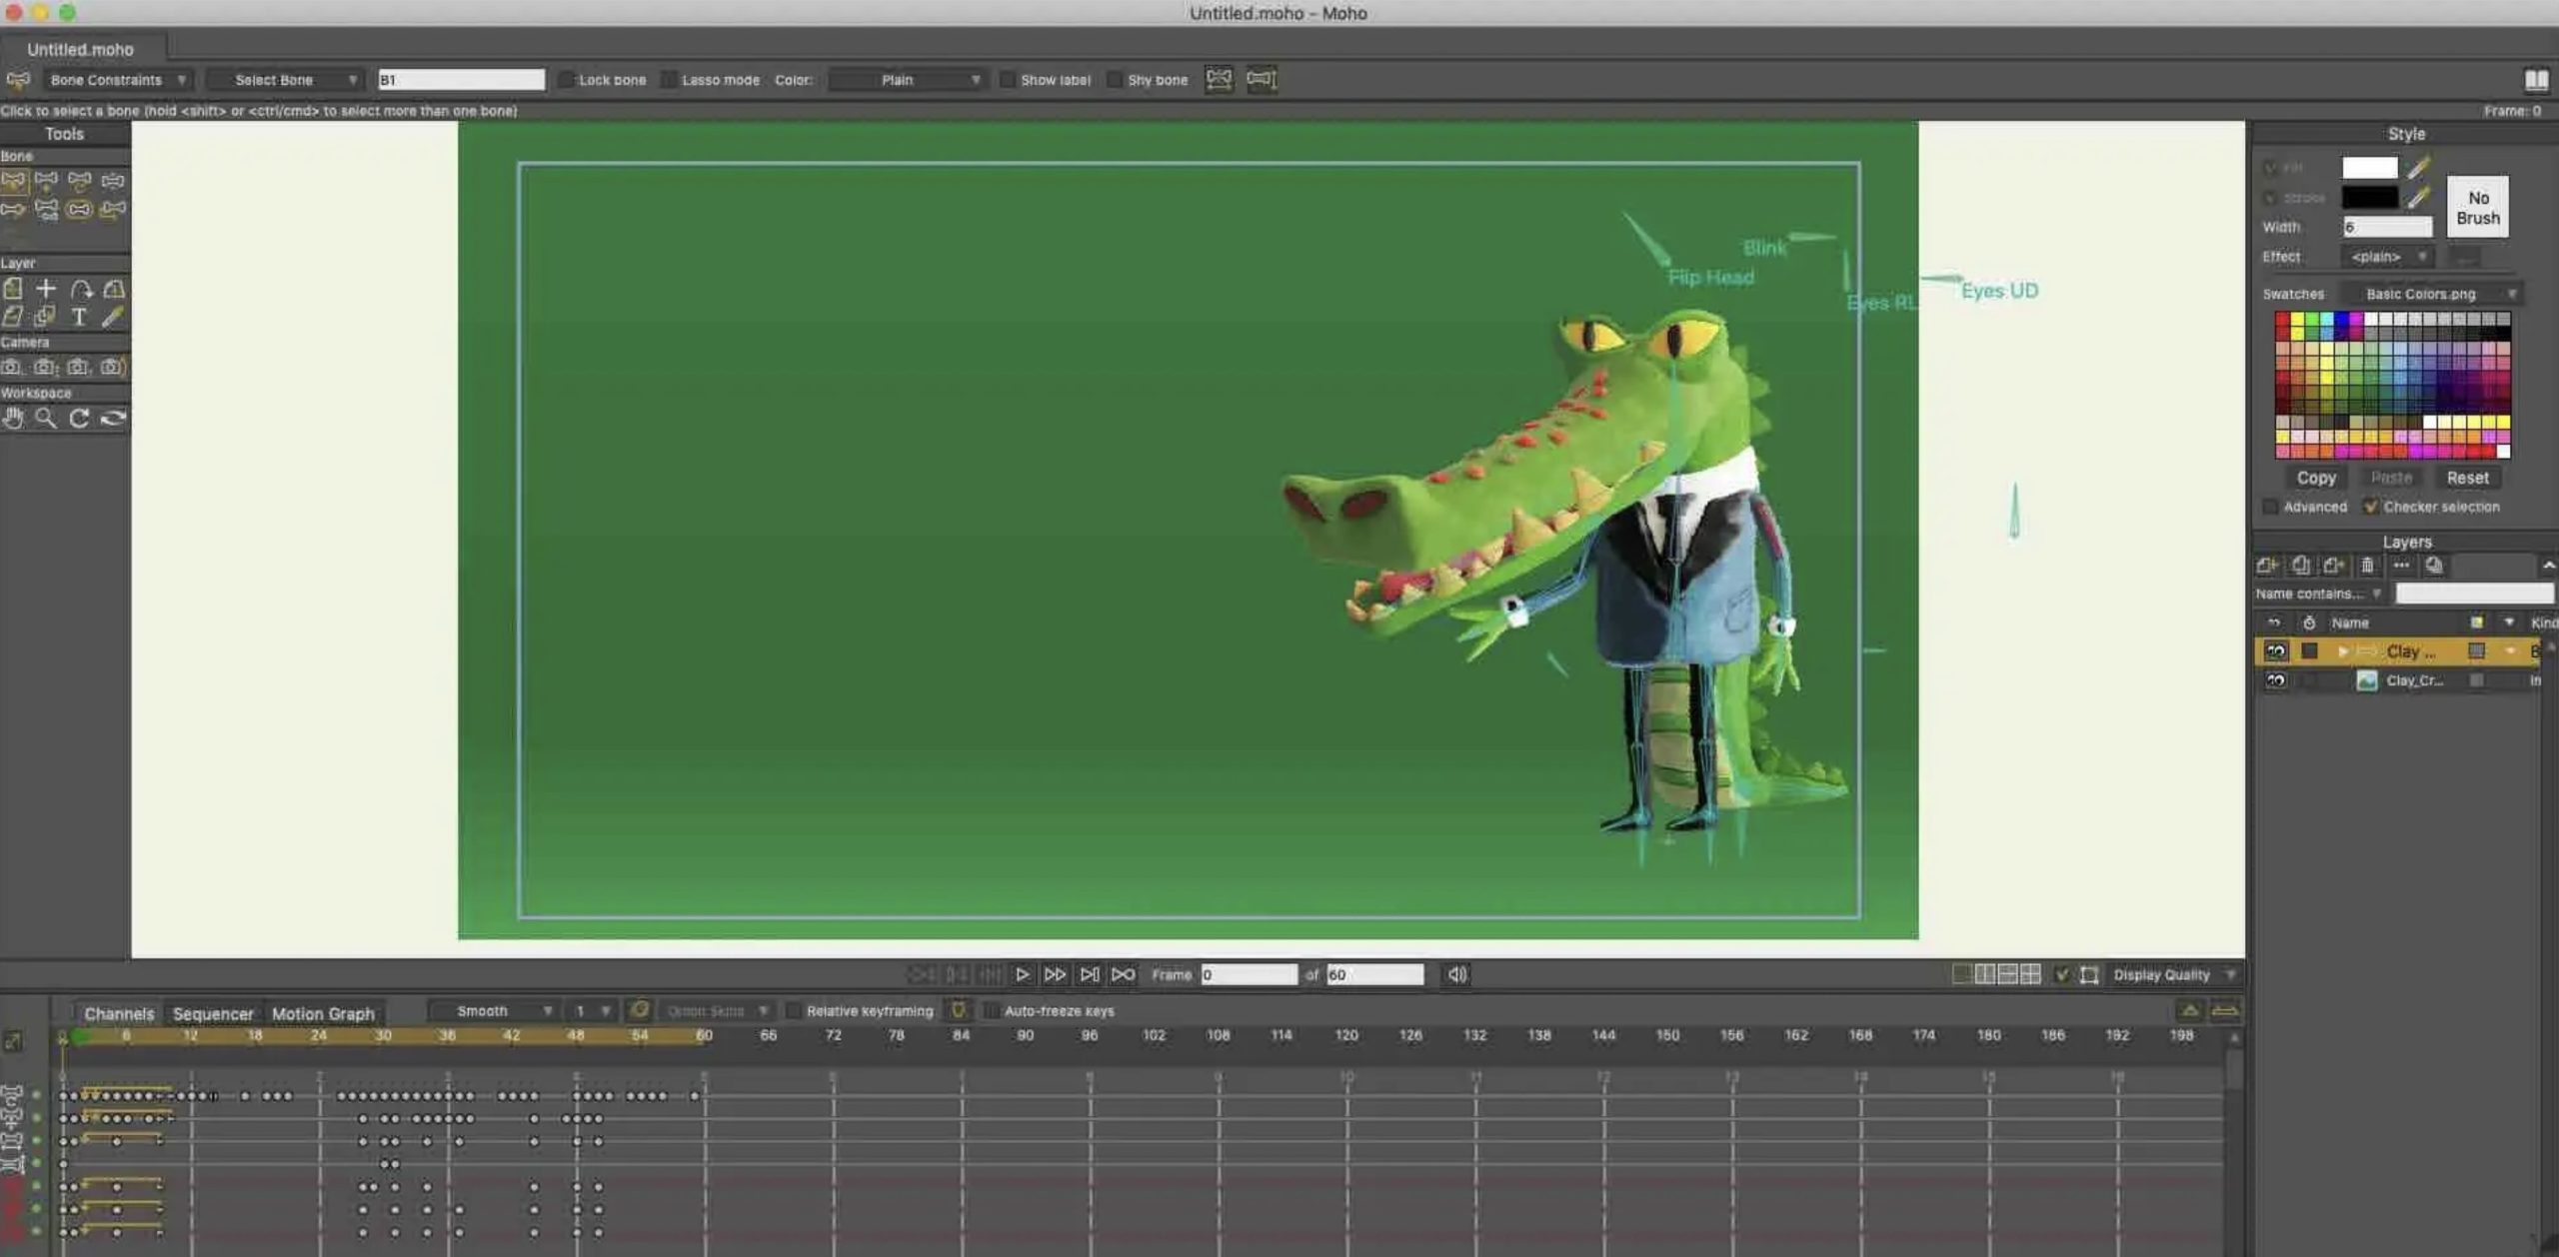Click the Copy style button
Screen dimensions: 2559x1257
(2315, 478)
